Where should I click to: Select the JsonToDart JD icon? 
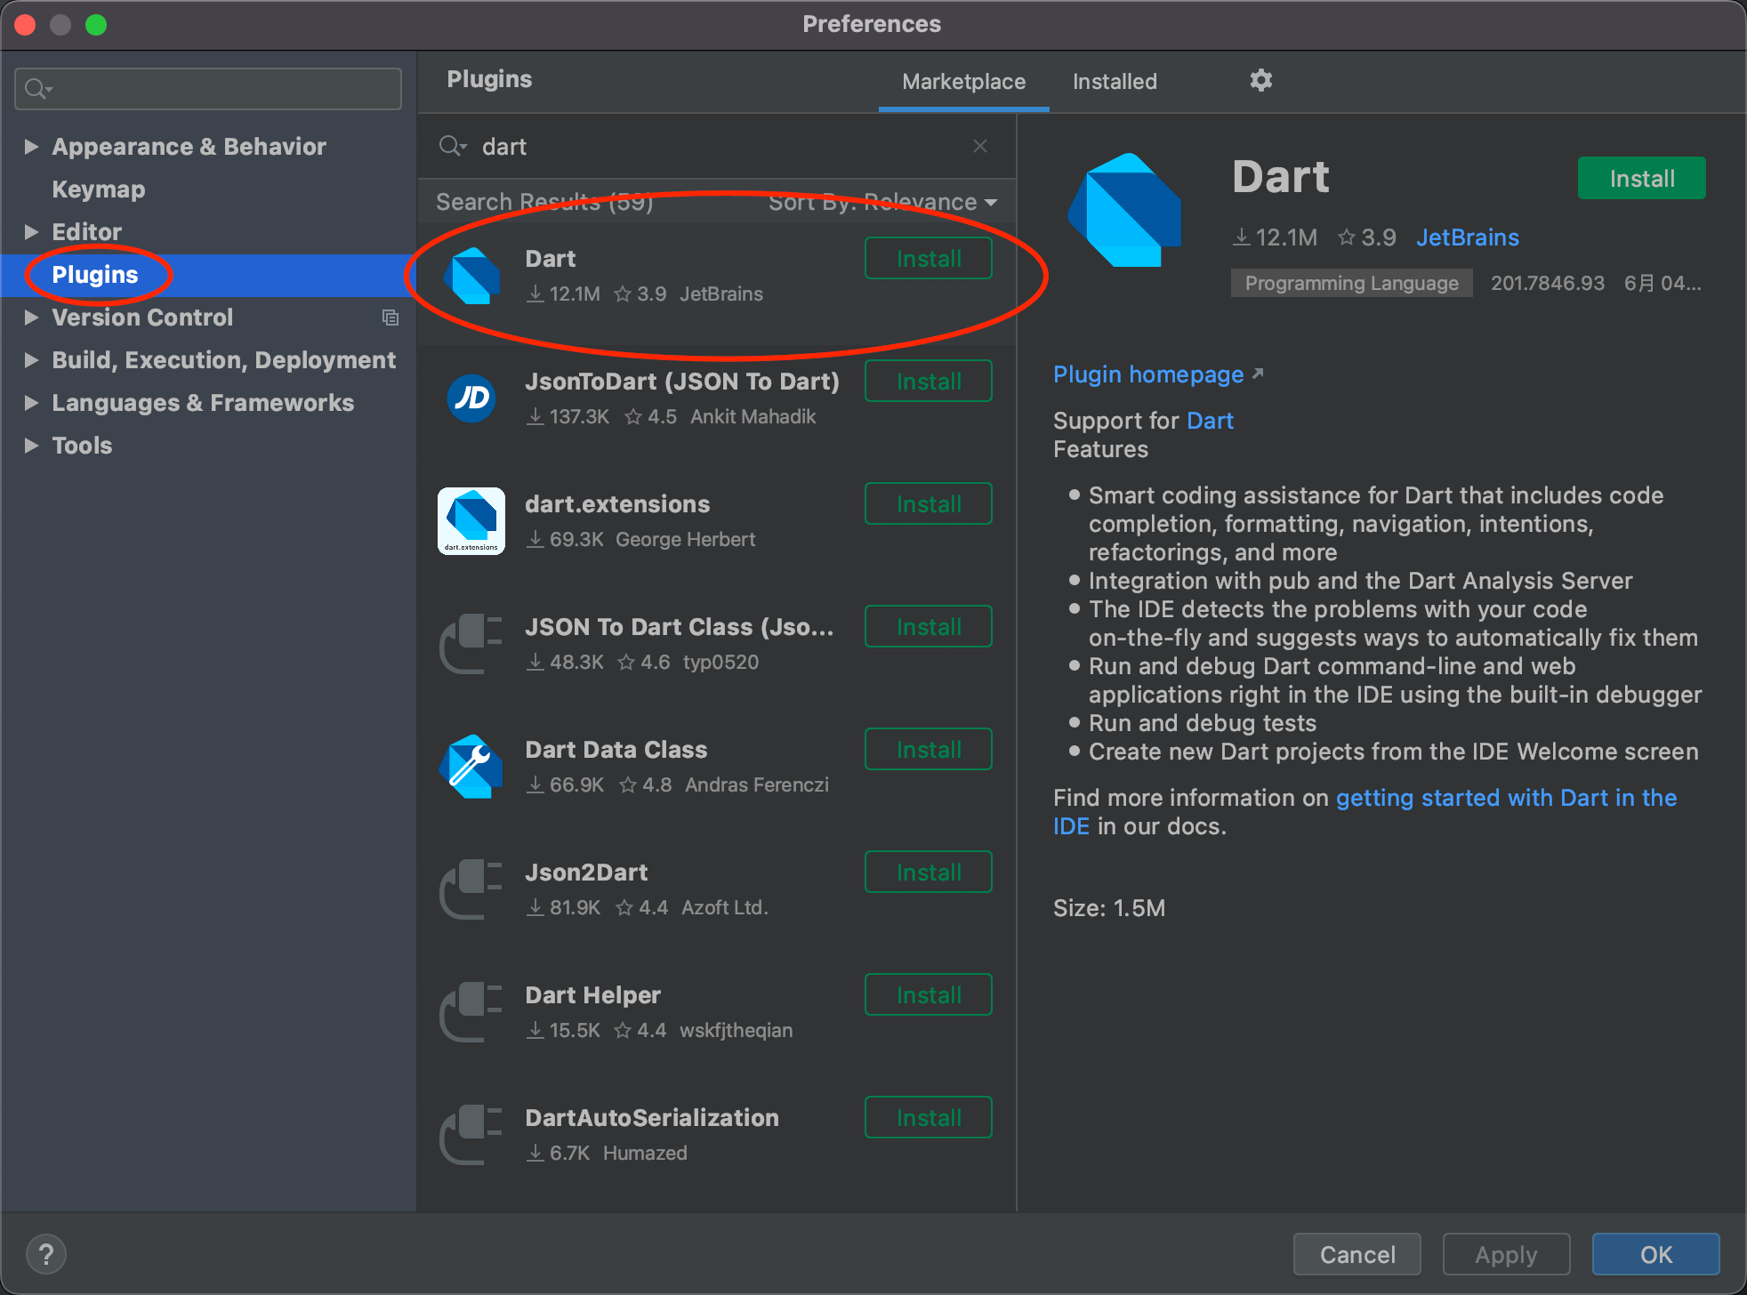click(x=471, y=398)
